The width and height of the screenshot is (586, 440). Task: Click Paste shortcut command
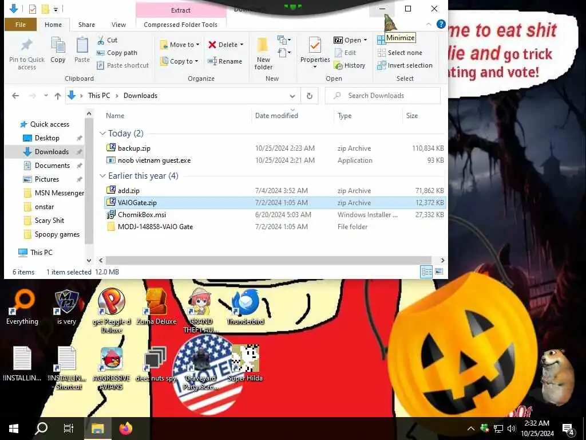coord(123,65)
